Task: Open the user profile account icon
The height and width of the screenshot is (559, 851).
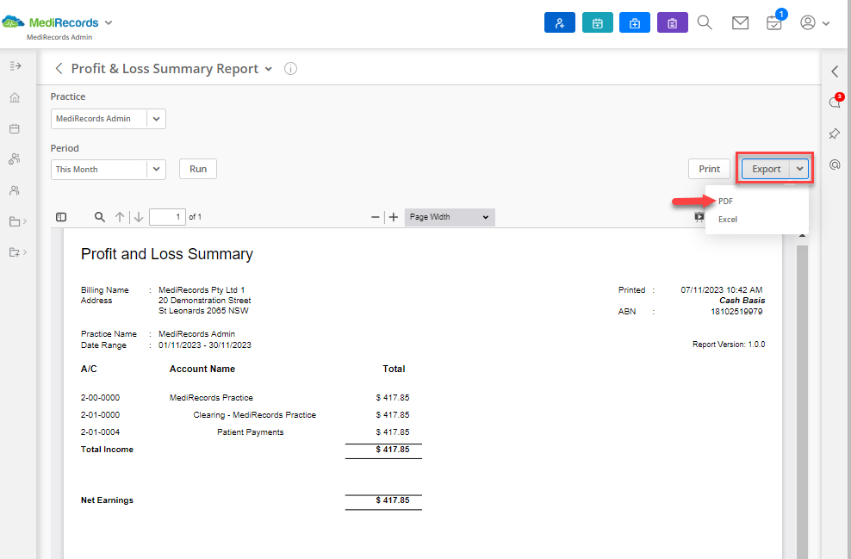Action: tap(808, 22)
